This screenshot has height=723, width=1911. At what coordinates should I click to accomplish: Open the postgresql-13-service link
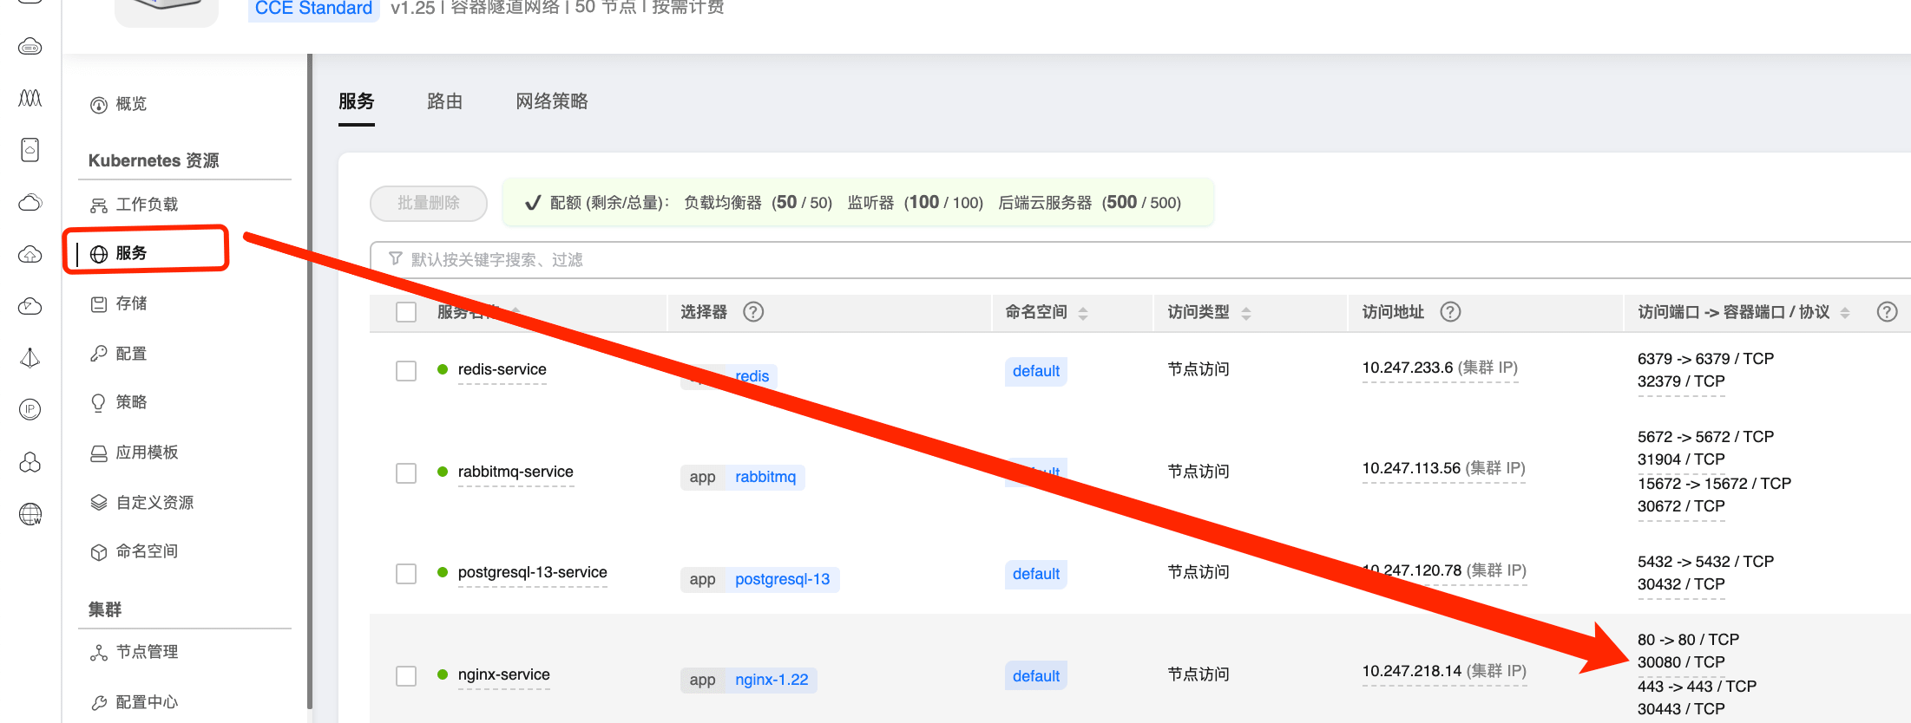[x=532, y=572]
